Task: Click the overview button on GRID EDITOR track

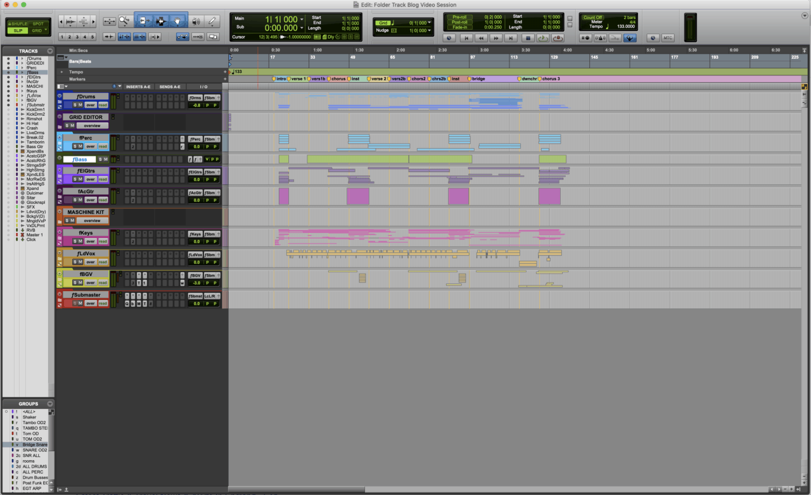Action: (93, 125)
